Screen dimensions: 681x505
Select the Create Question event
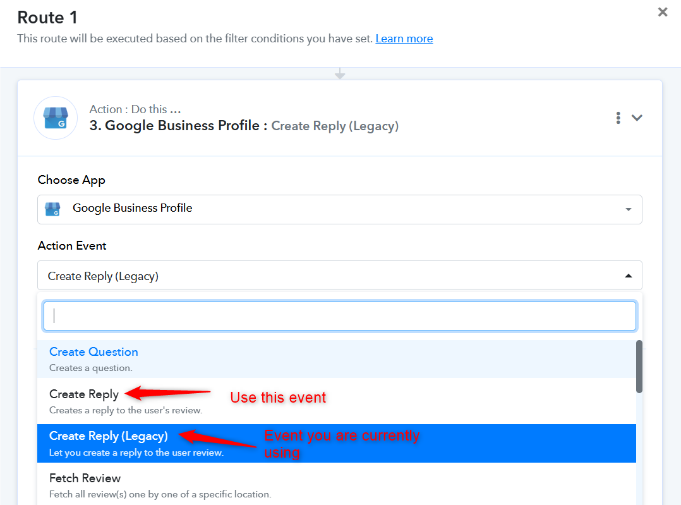pos(337,359)
